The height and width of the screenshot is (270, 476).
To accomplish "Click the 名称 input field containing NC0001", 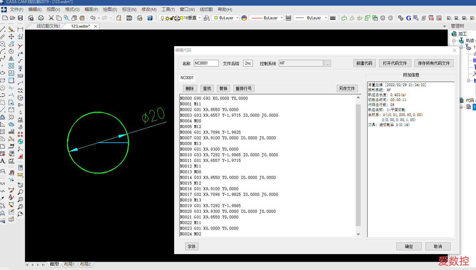I will 206,63.
